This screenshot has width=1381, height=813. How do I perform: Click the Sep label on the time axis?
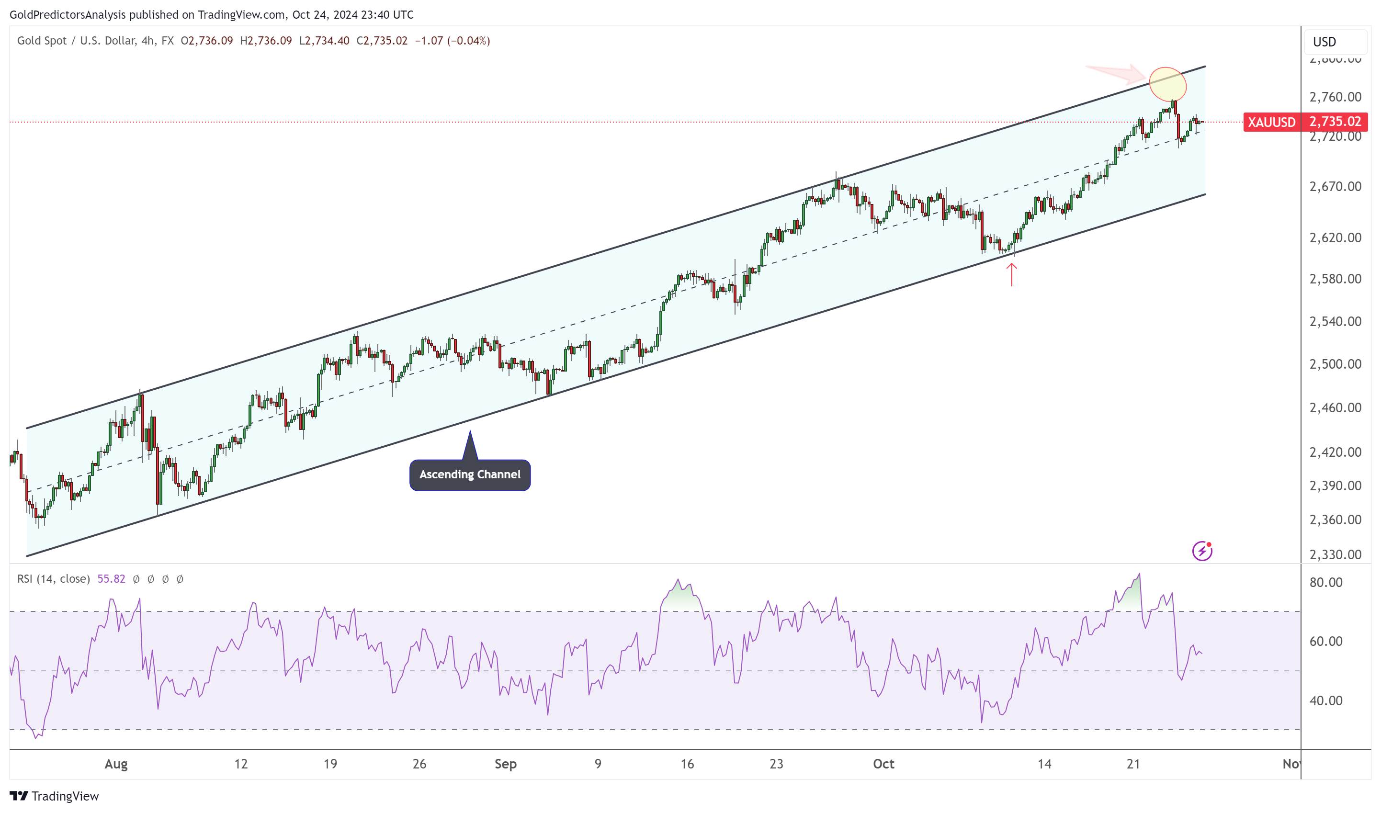505,764
